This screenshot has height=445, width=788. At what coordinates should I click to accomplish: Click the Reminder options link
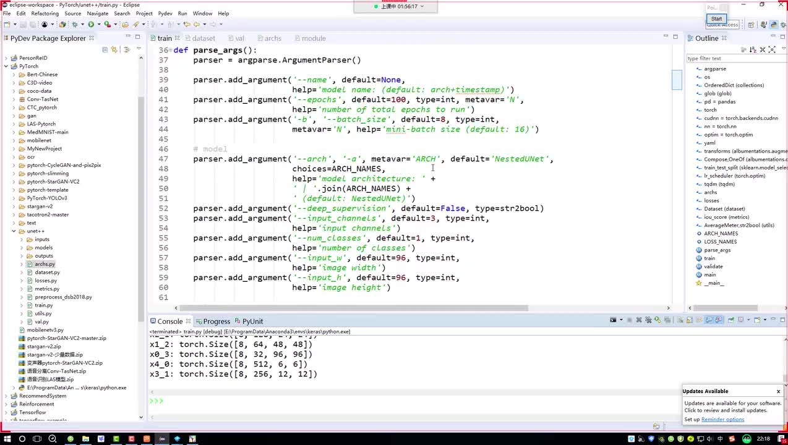click(x=722, y=420)
